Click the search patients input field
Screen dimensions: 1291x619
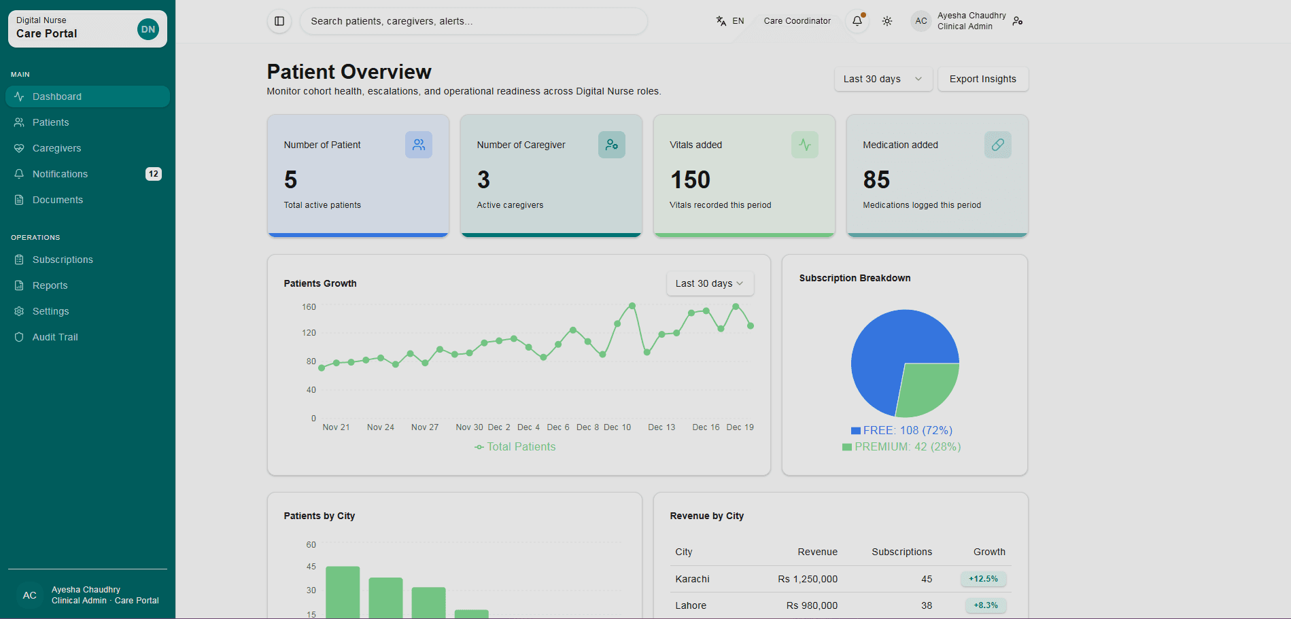click(x=473, y=21)
